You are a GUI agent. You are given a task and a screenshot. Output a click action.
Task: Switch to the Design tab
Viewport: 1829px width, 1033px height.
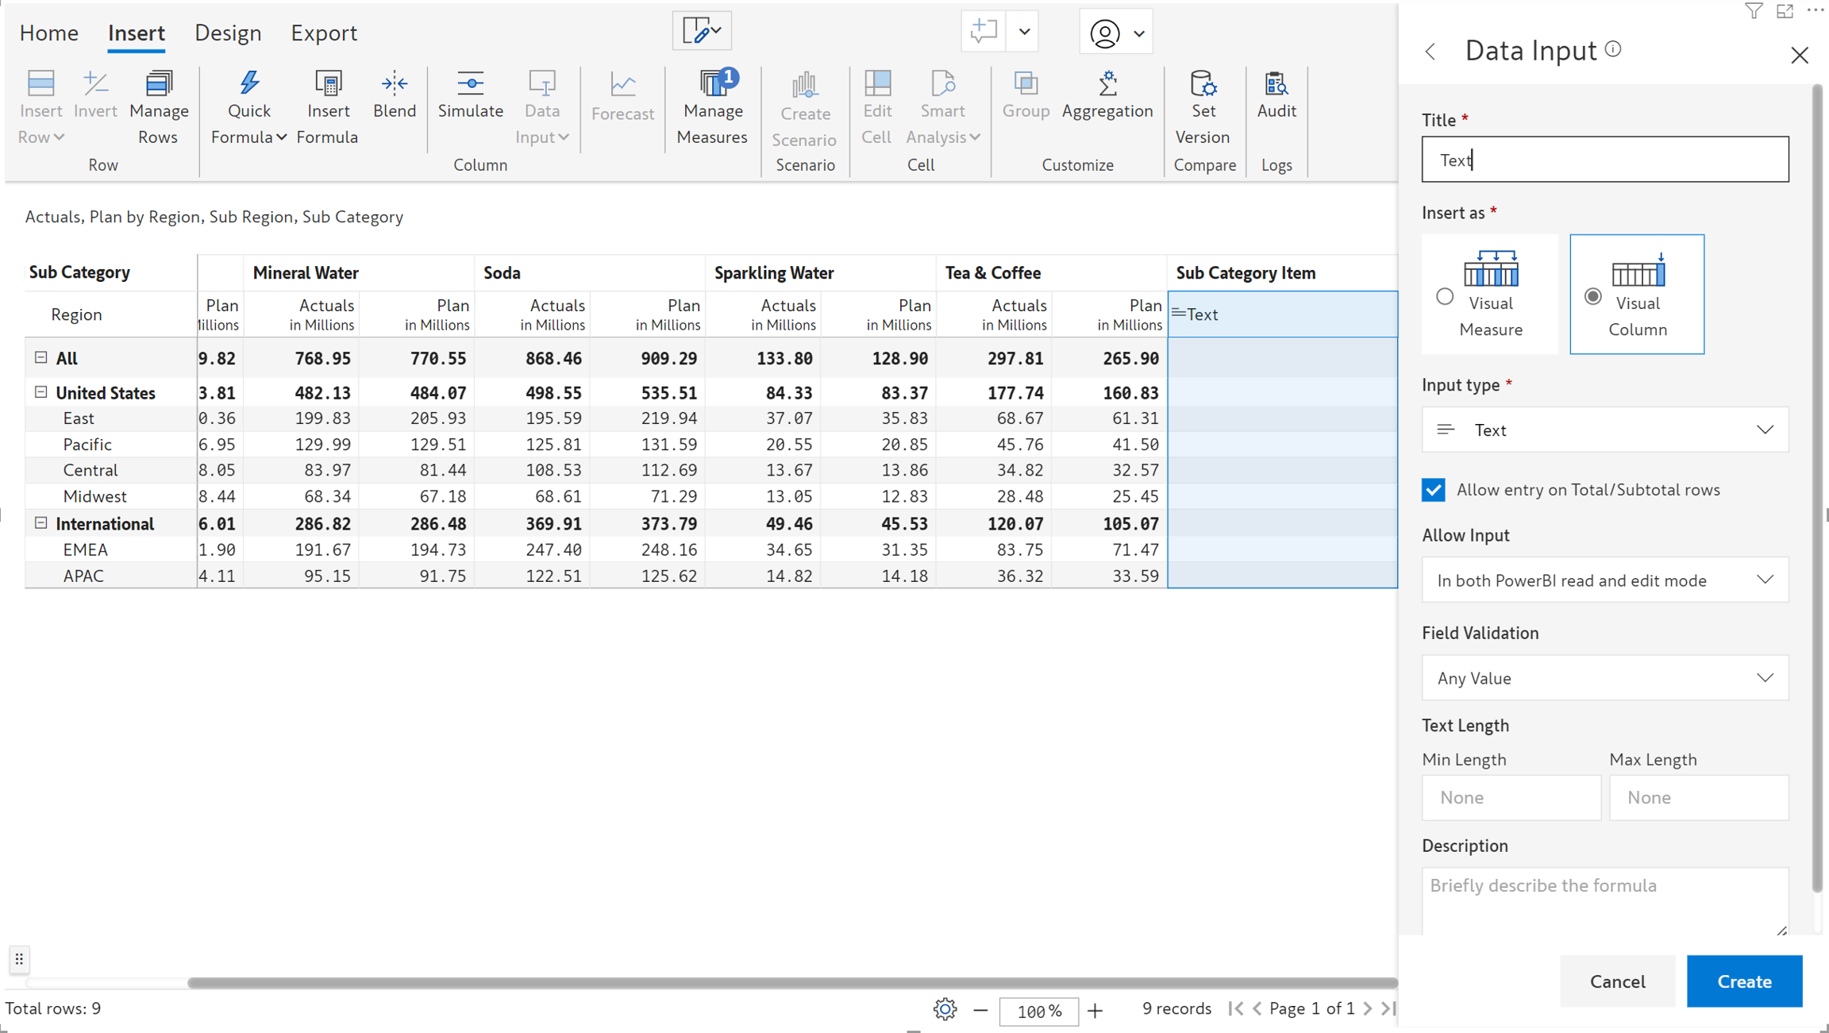(228, 33)
